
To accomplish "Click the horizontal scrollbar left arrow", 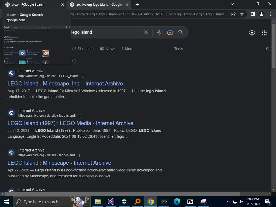I will coord(2,194).
